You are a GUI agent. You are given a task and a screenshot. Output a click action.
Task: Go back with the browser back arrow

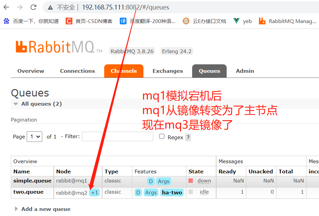point(6,7)
